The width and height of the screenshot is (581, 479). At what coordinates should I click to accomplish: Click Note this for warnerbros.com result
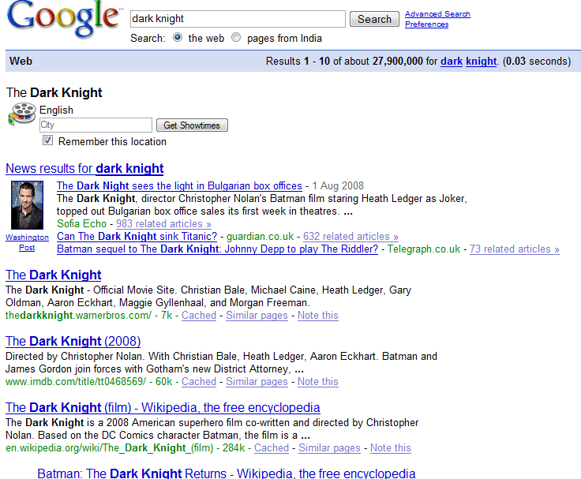coord(318,316)
